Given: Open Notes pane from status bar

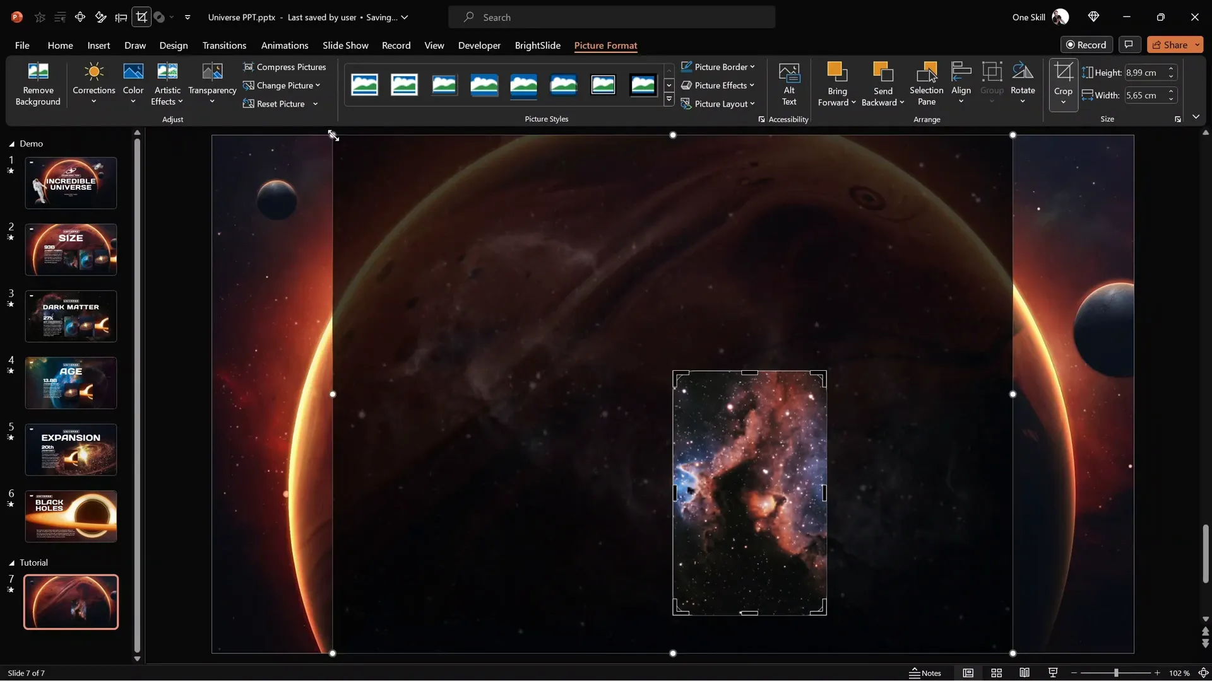Looking at the screenshot, I should pyautogui.click(x=925, y=673).
